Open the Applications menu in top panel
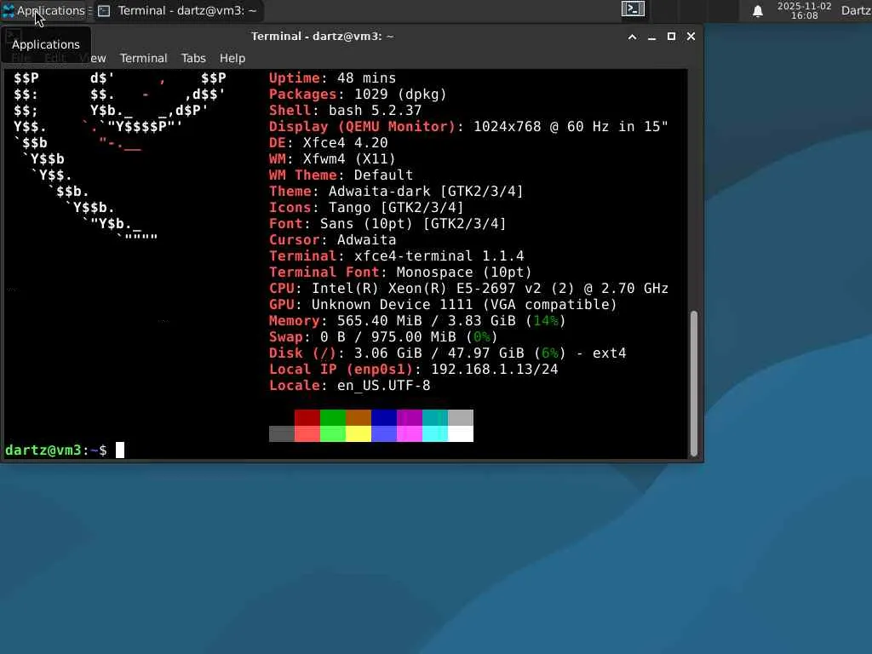Viewport: 872px width, 654px height. pos(43,10)
